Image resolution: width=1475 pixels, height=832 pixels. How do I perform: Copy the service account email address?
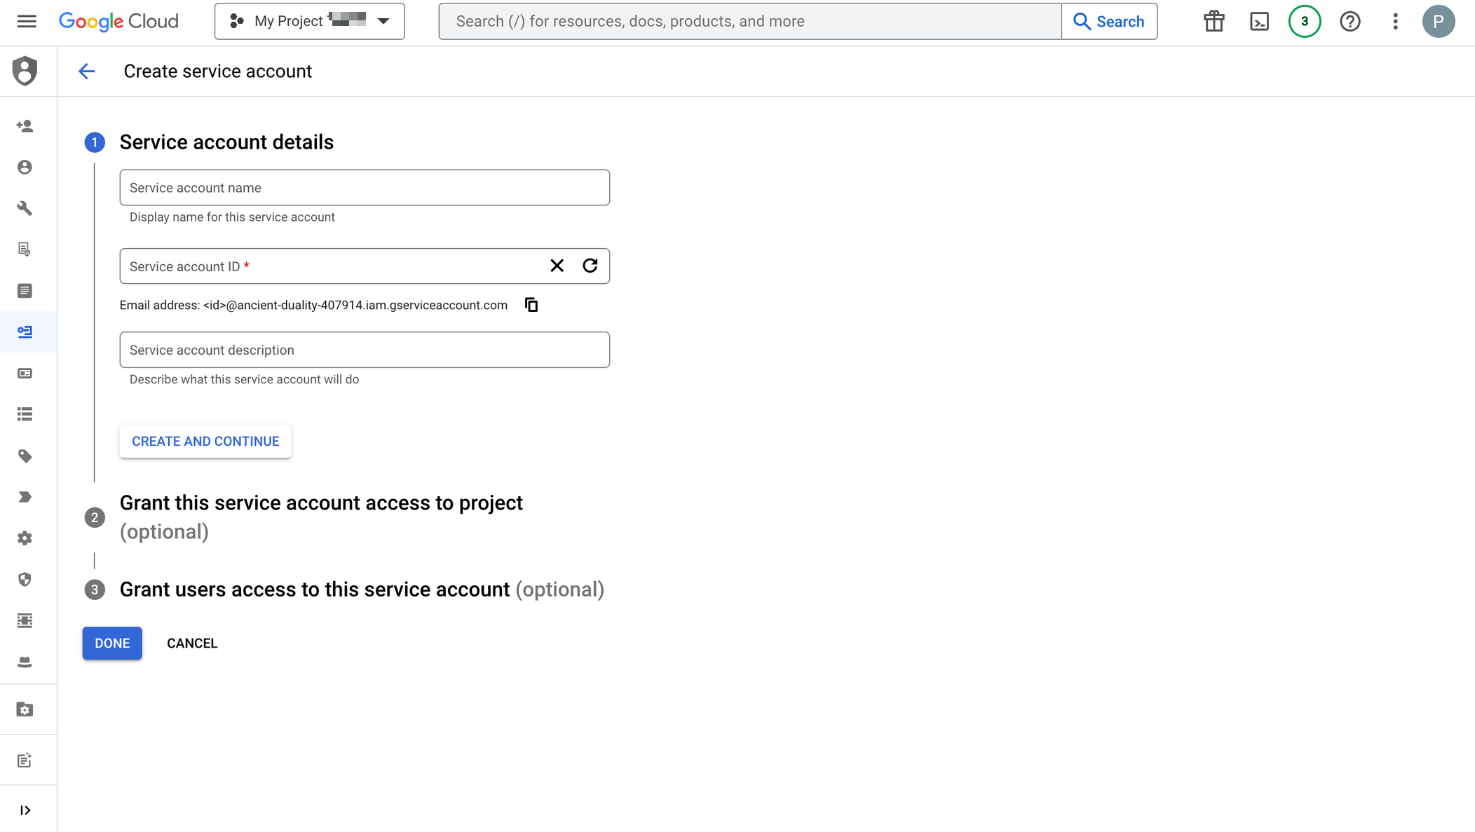coord(531,305)
